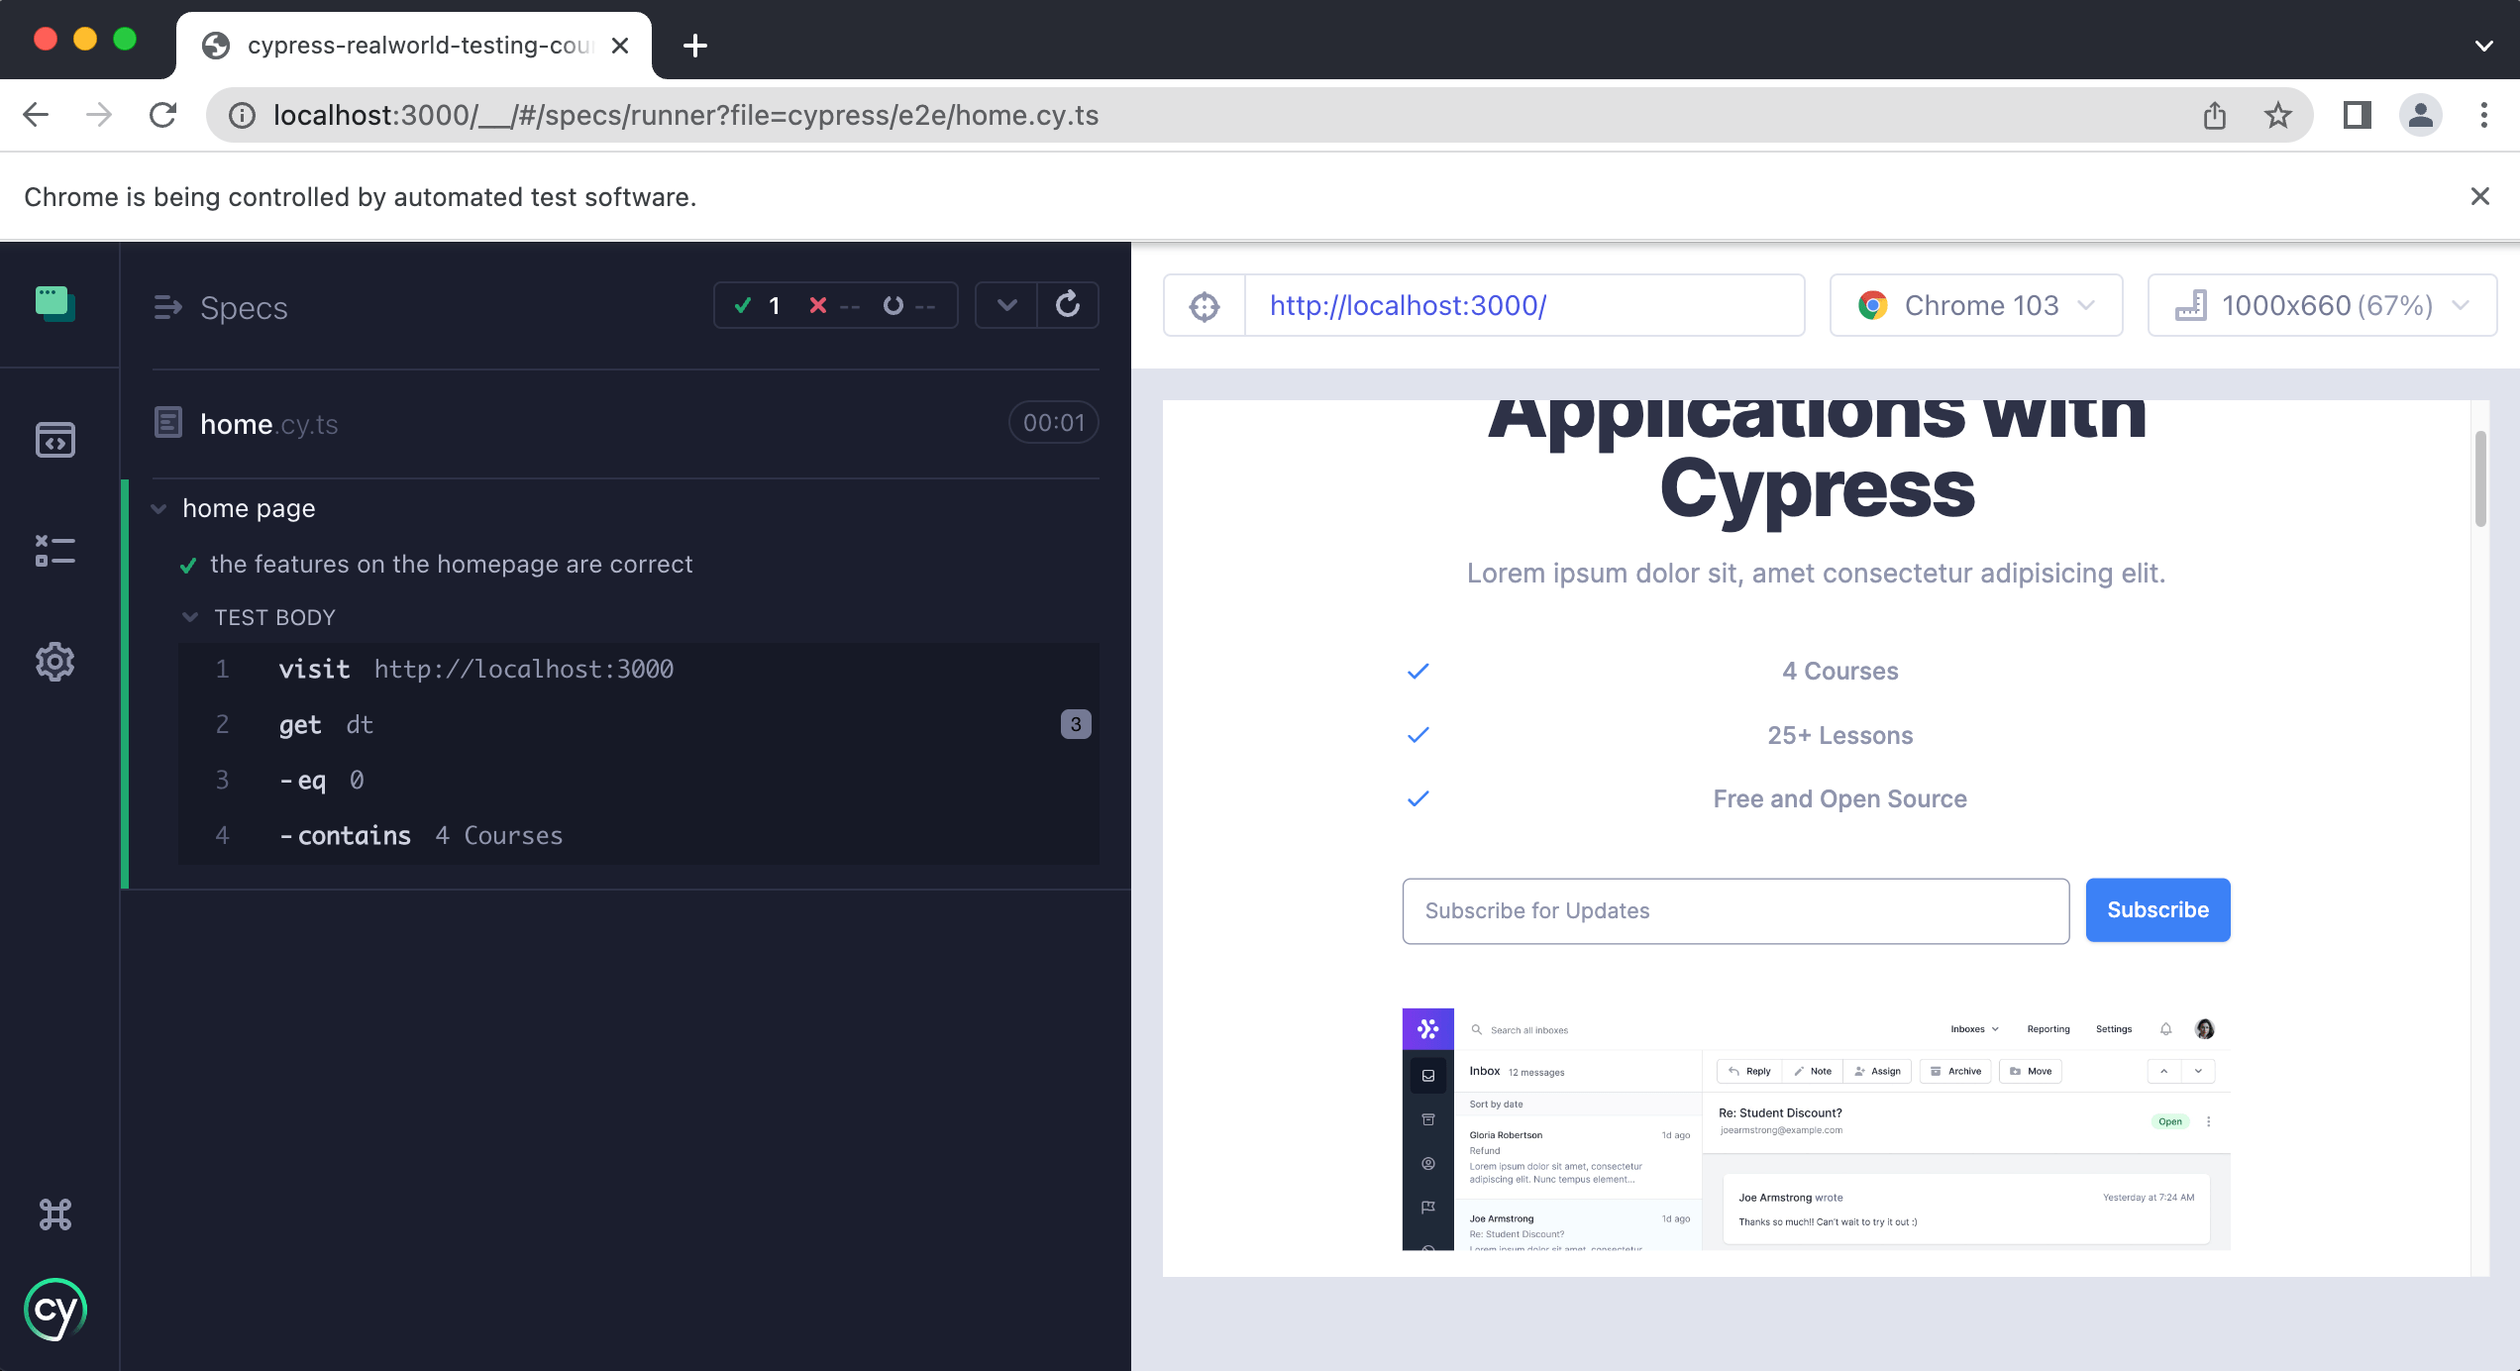The width and height of the screenshot is (2520, 1371).
Task: Click the preview pane vertical scrollbar
Action: (x=2480, y=479)
